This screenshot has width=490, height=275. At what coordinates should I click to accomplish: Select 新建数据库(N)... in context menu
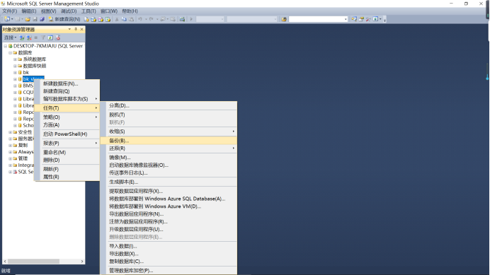click(67, 83)
